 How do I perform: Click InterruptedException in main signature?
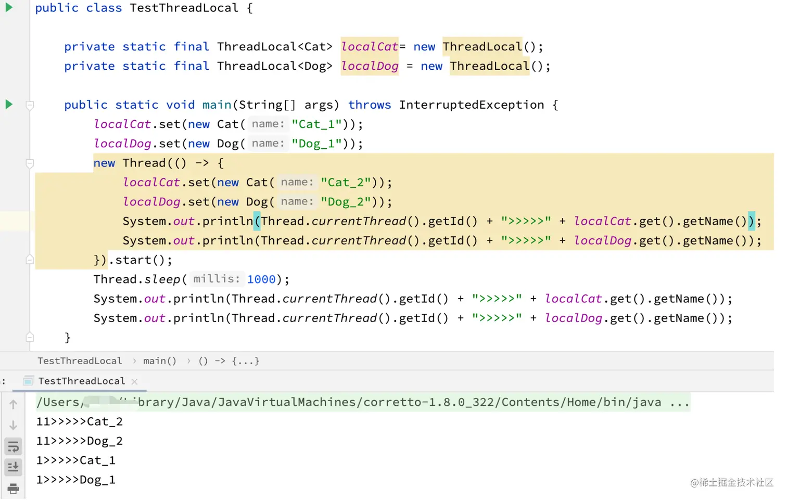pos(472,105)
